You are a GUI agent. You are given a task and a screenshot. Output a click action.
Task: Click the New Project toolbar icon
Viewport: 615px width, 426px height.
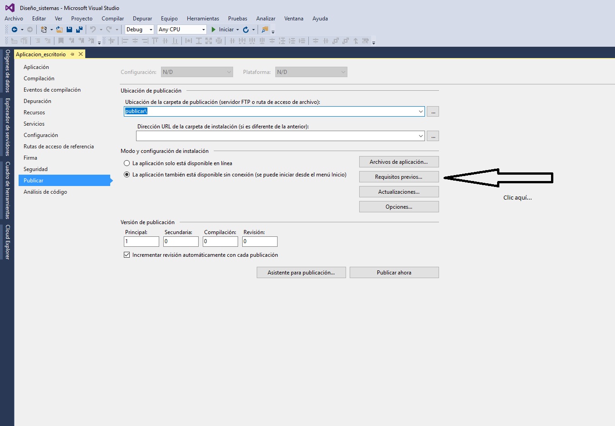click(44, 29)
